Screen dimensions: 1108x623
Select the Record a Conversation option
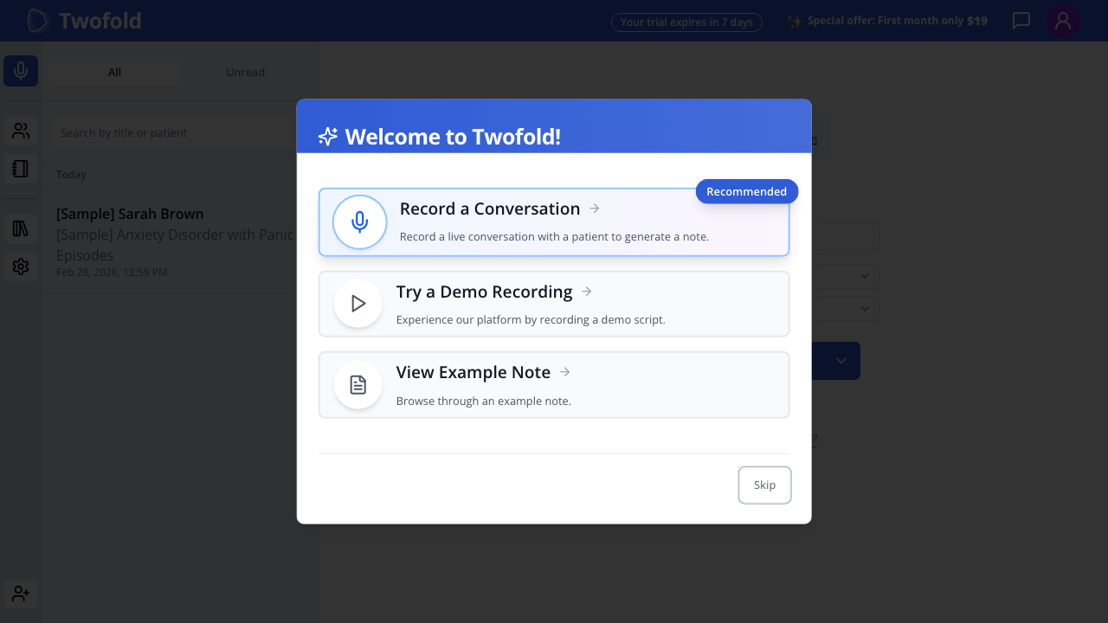pos(554,222)
